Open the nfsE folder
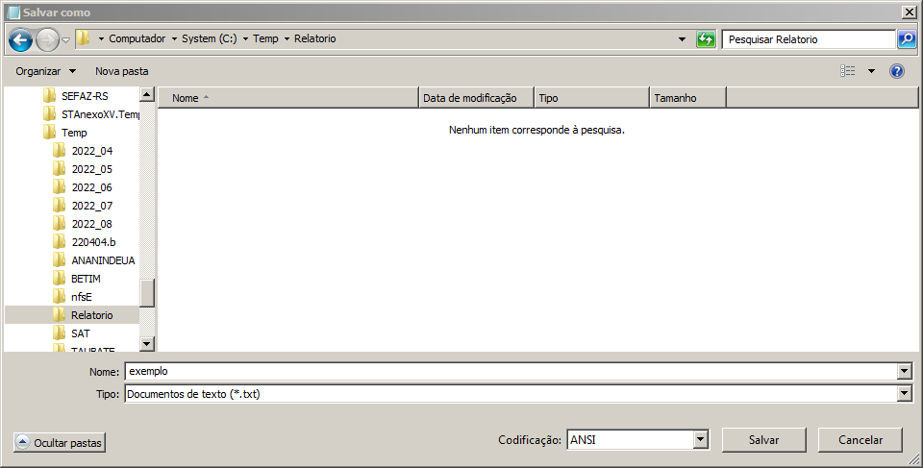Viewport: 923px width, 468px height. [82, 297]
